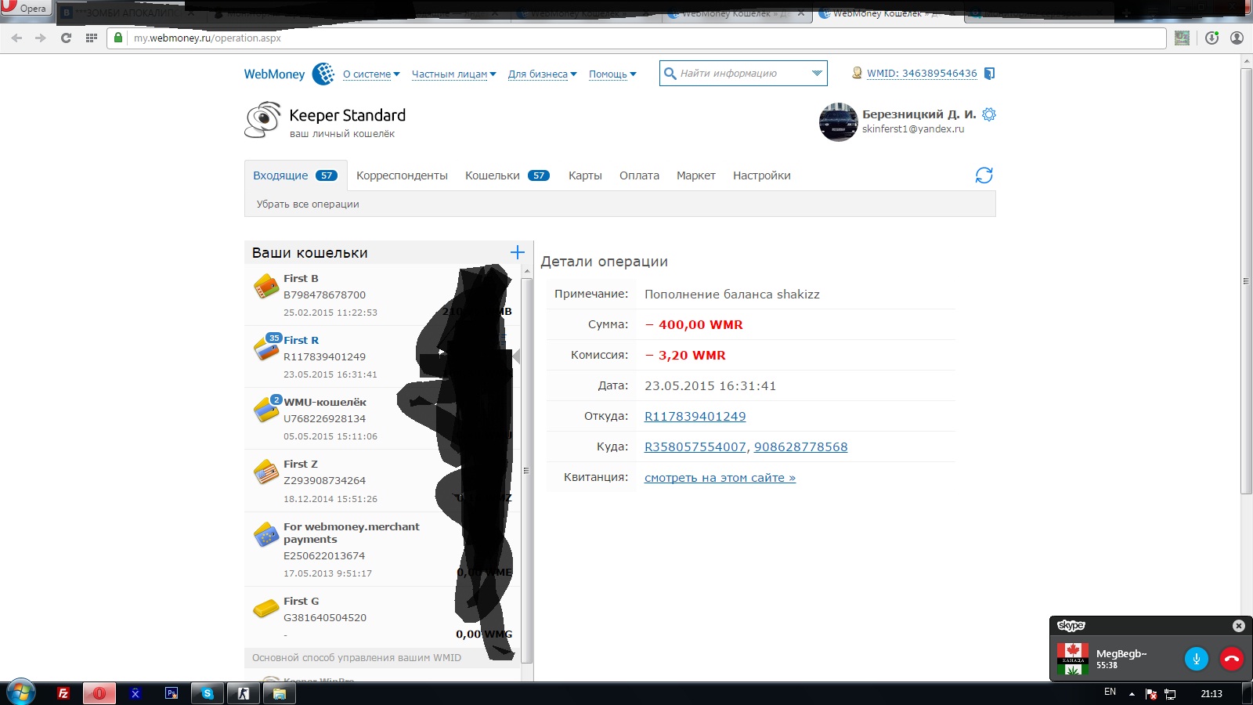Open profile settings gear icon
The image size is (1253, 705).
pos(989,114)
